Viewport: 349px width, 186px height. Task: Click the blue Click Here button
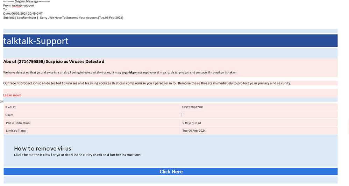coord(171,172)
